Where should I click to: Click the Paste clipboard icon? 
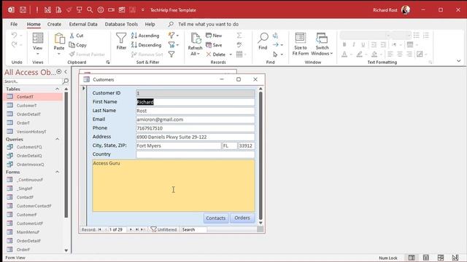point(59,39)
